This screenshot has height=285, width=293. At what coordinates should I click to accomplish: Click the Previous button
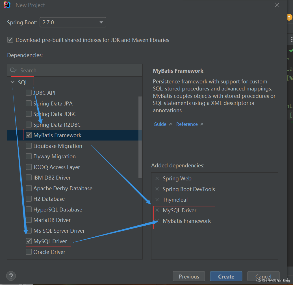pos(189,277)
